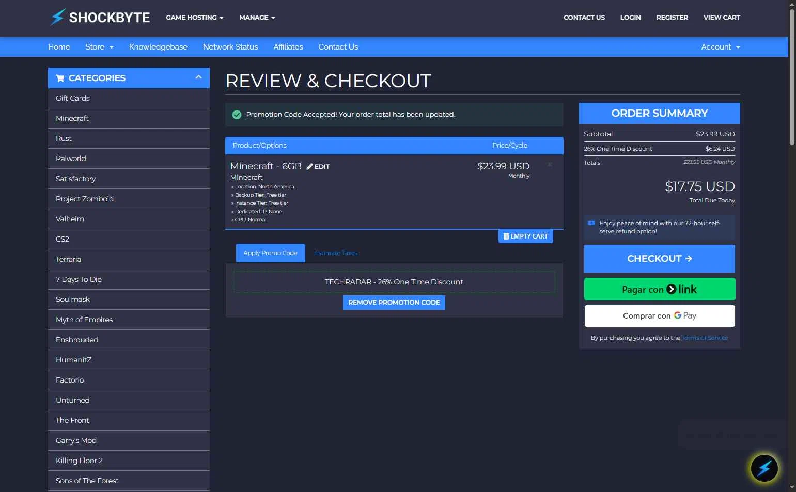The image size is (796, 492).
Task: Click the REGISTER link
Action: (672, 18)
